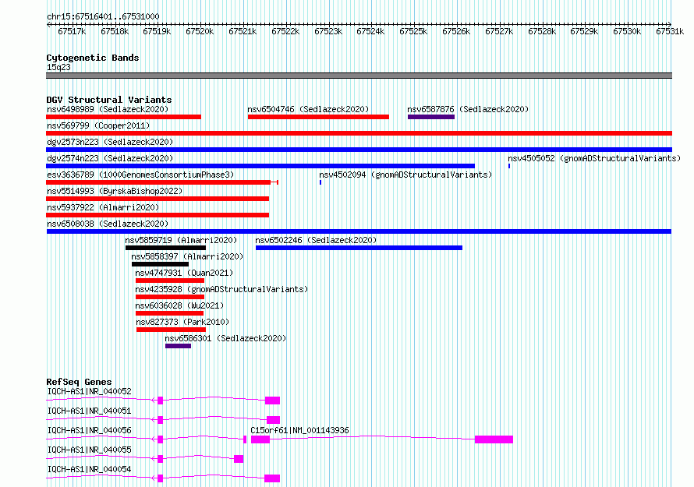Viewport: 694px width, 487px height.
Task: Select the blue nsv6508038 variant bar
Action: [359, 231]
